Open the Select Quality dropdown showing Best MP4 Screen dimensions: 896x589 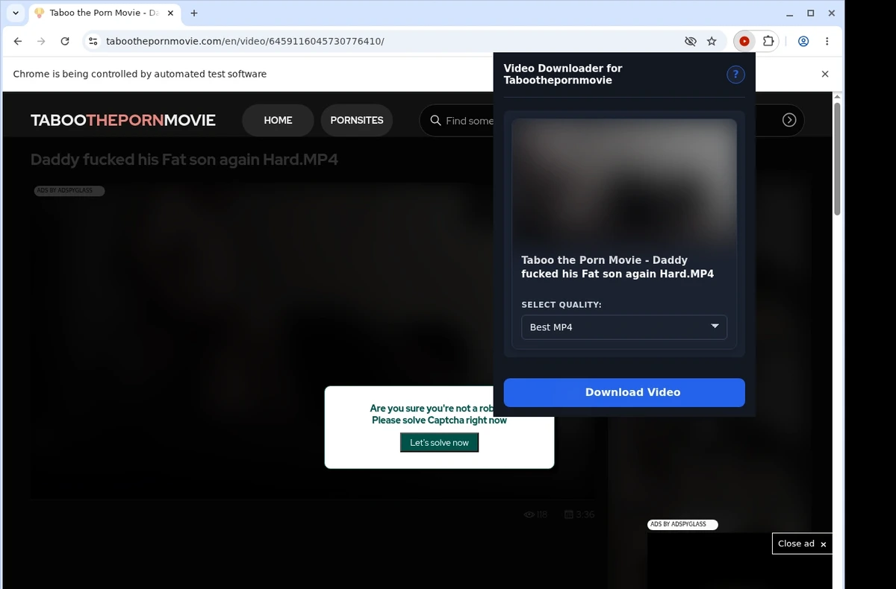click(x=624, y=327)
